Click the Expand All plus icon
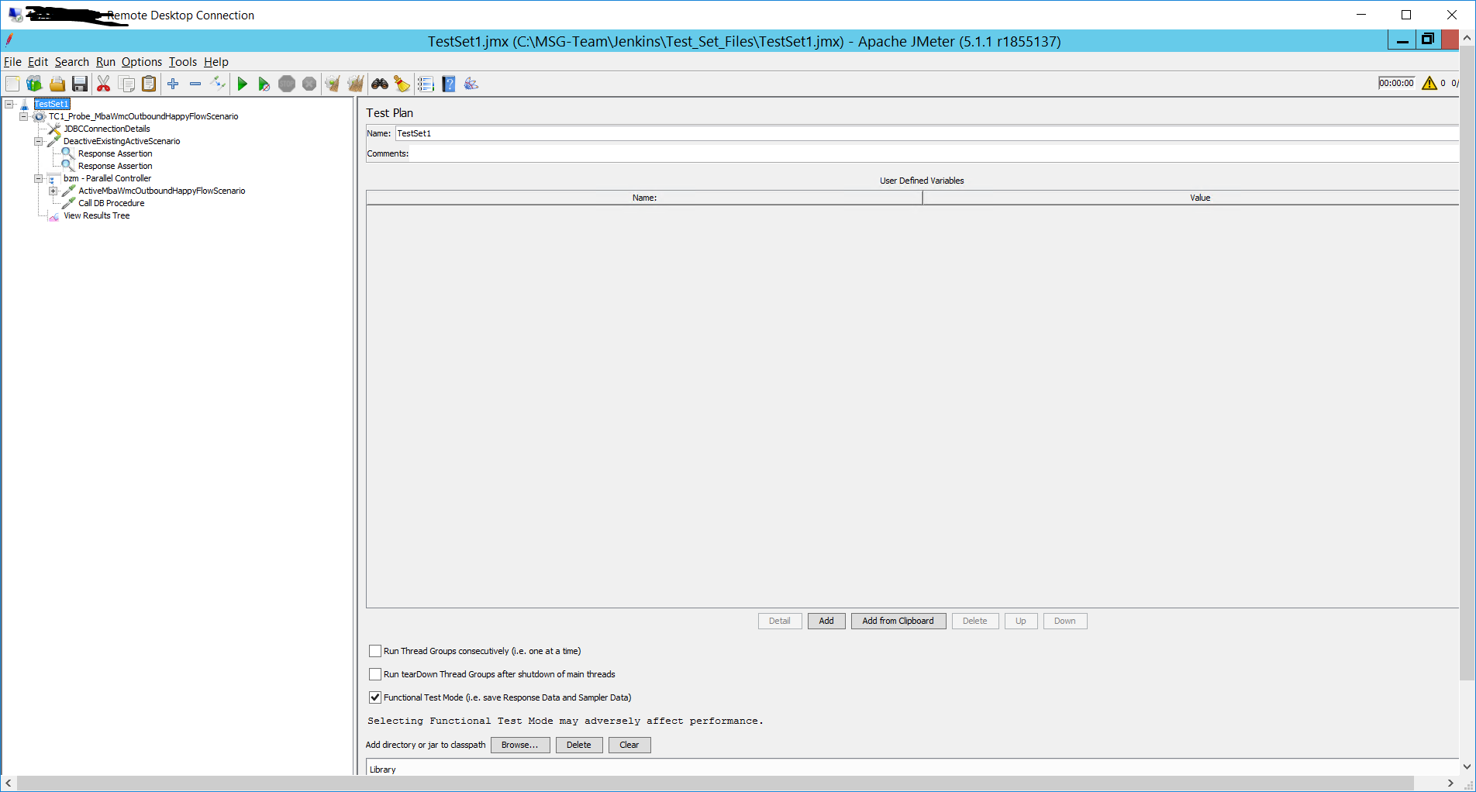This screenshot has height=792, width=1476. pos(173,84)
